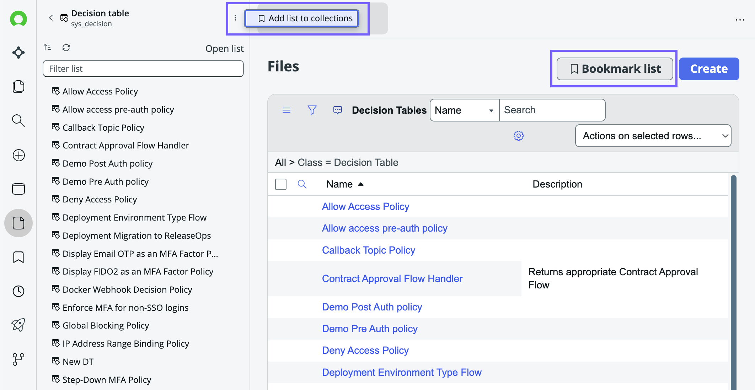Click the Bookmark list button
755x390 pixels.
tap(615, 69)
